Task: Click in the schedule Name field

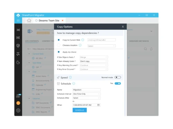Action: (x=86, y=90)
